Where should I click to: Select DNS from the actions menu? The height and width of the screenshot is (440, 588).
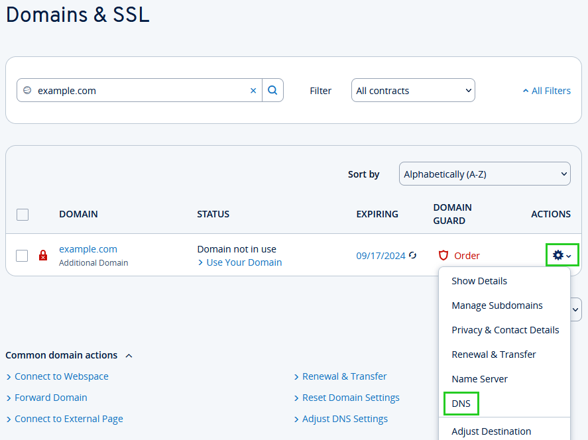pos(461,404)
